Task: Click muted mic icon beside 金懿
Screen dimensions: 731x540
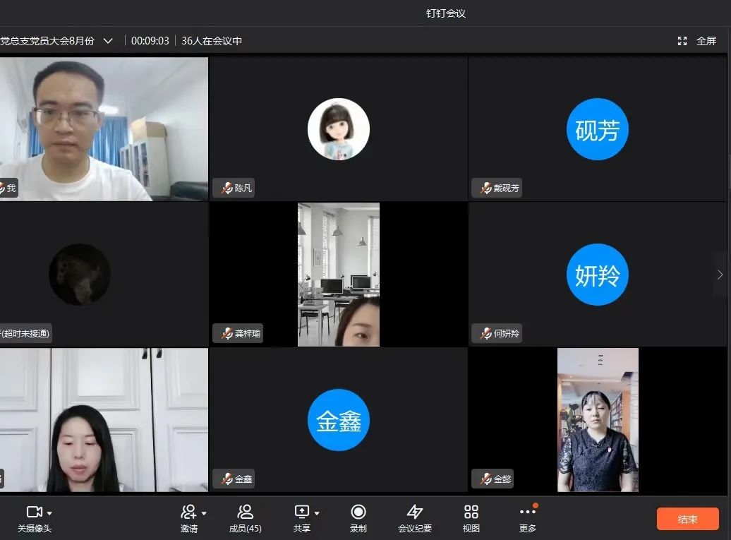Action: [x=485, y=479]
